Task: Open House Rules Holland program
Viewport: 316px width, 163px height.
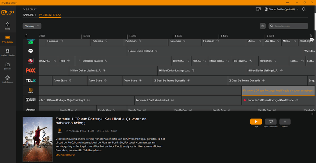Action: [215, 51]
